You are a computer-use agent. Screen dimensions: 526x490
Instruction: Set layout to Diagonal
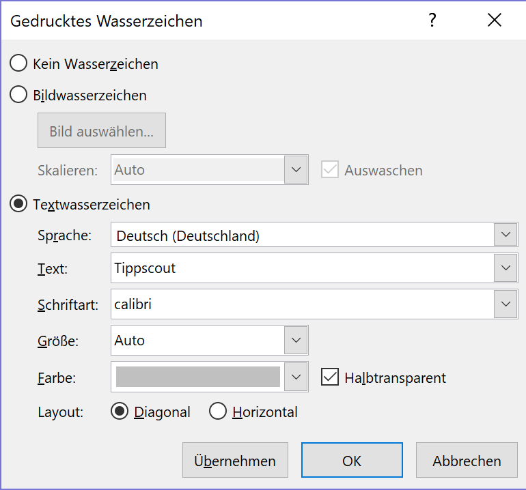tap(120, 411)
